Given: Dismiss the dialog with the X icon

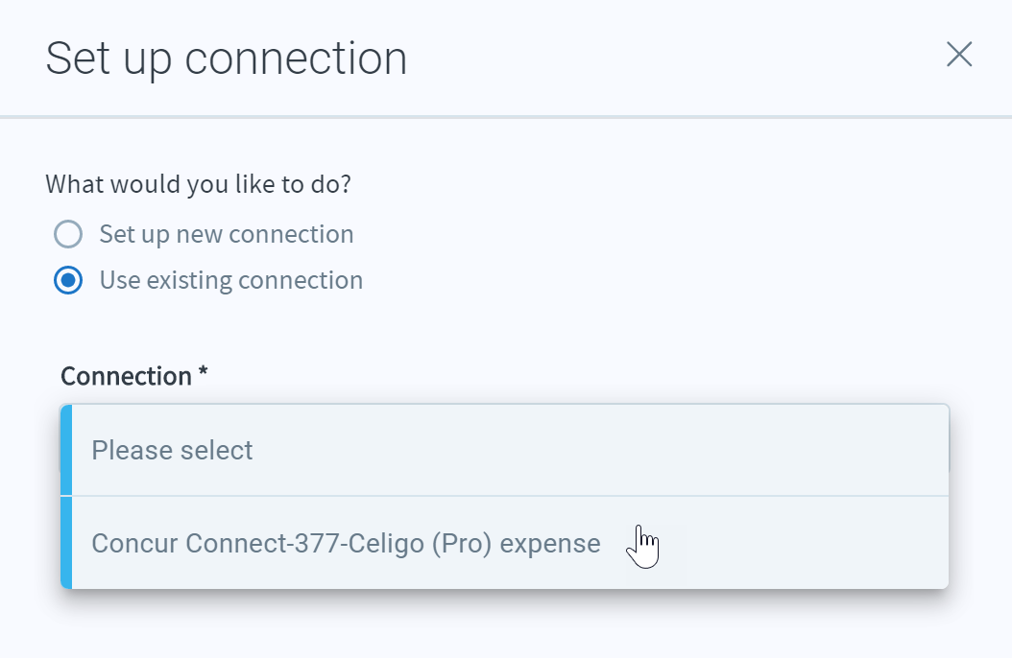Looking at the screenshot, I should pyautogui.click(x=959, y=54).
